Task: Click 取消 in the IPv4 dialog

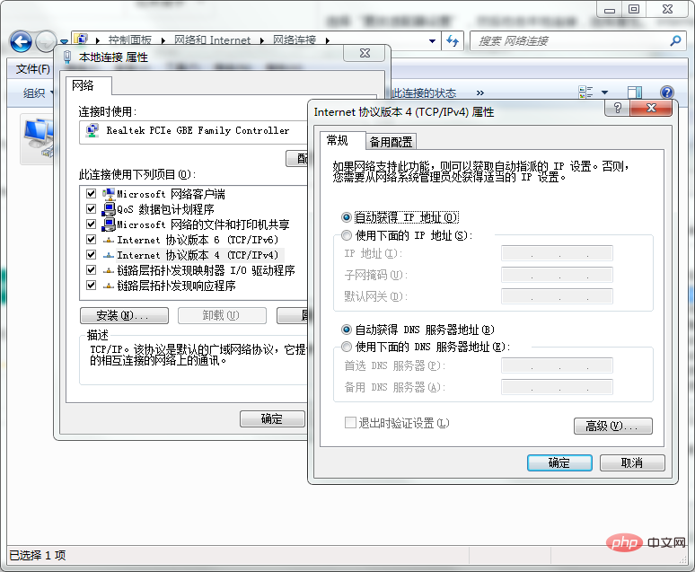Action: click(632, 463)
